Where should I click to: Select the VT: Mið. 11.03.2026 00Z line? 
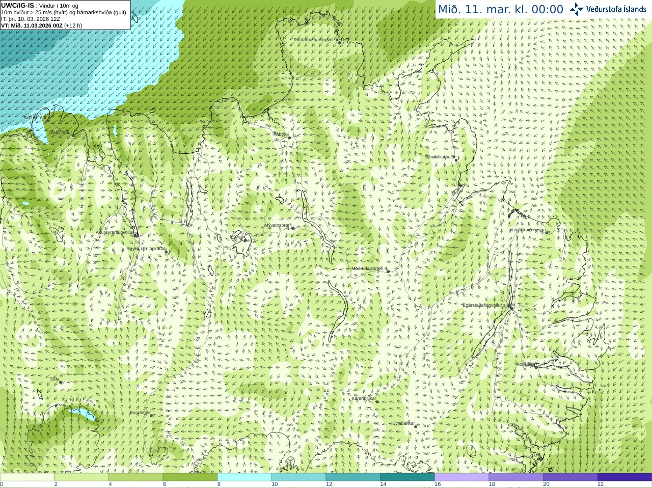click(41, 25)
